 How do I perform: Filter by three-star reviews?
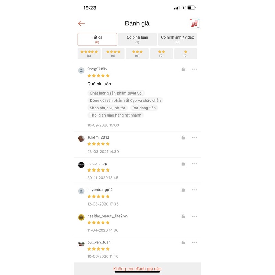pyautogui.click(x=137, y=54)
